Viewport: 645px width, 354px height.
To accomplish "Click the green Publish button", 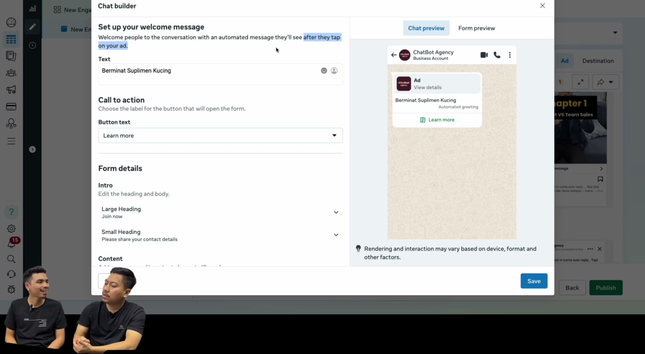I will point(606,287).
